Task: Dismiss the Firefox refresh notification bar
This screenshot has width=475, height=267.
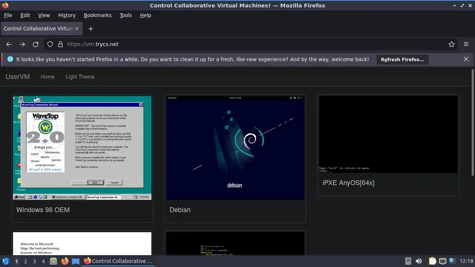Action: 466,59
